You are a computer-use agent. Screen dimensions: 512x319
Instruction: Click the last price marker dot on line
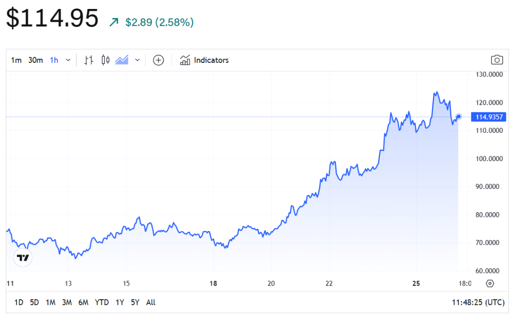(x=458, y=116)
